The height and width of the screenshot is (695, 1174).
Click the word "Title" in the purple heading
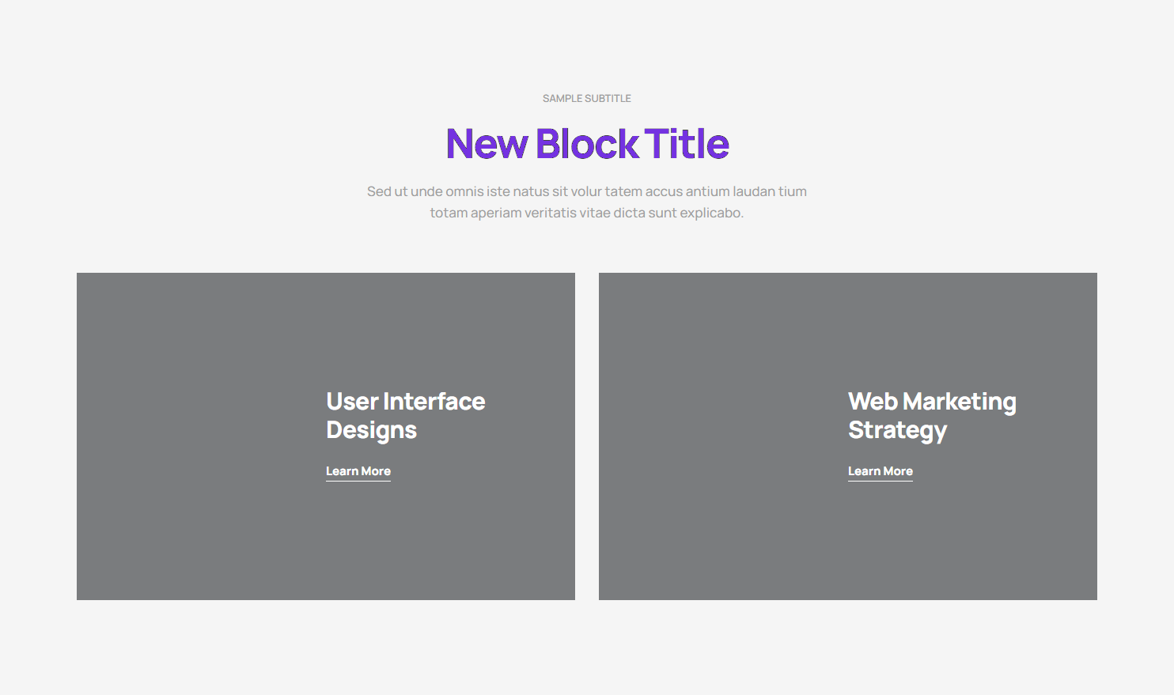coord(687,144)
